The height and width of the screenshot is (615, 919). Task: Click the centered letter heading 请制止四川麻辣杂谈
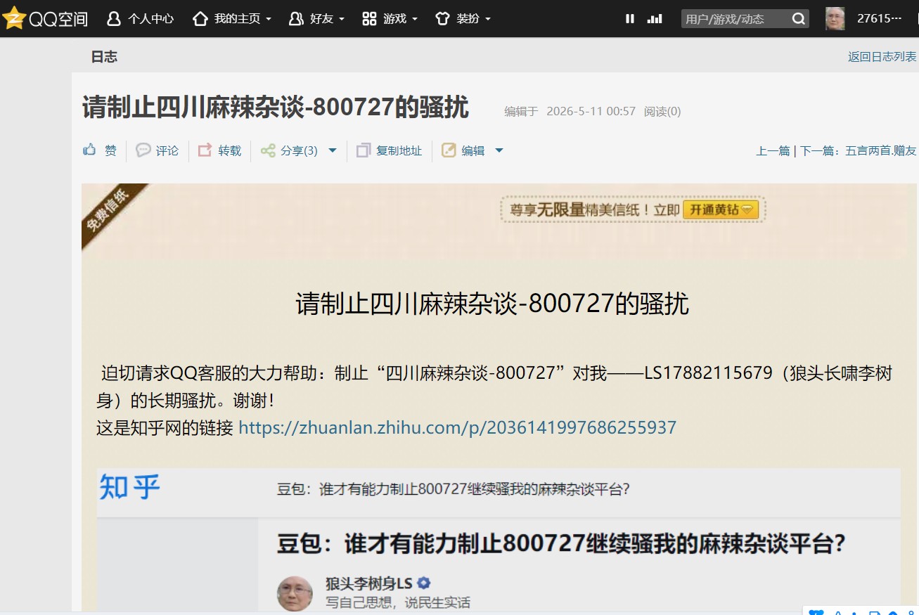492,304
